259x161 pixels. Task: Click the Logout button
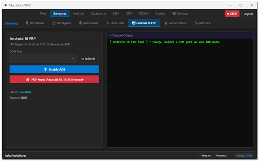[x=248, y=14]
